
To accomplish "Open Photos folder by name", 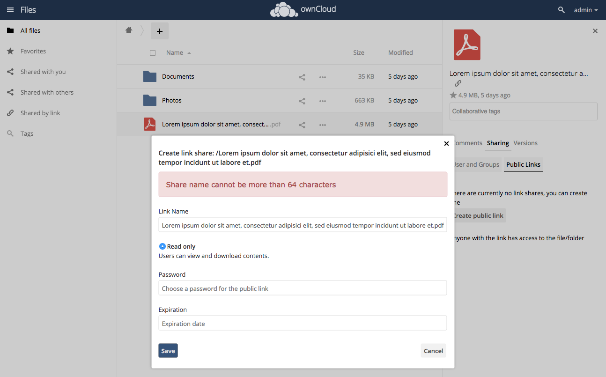I will (172, 101).
